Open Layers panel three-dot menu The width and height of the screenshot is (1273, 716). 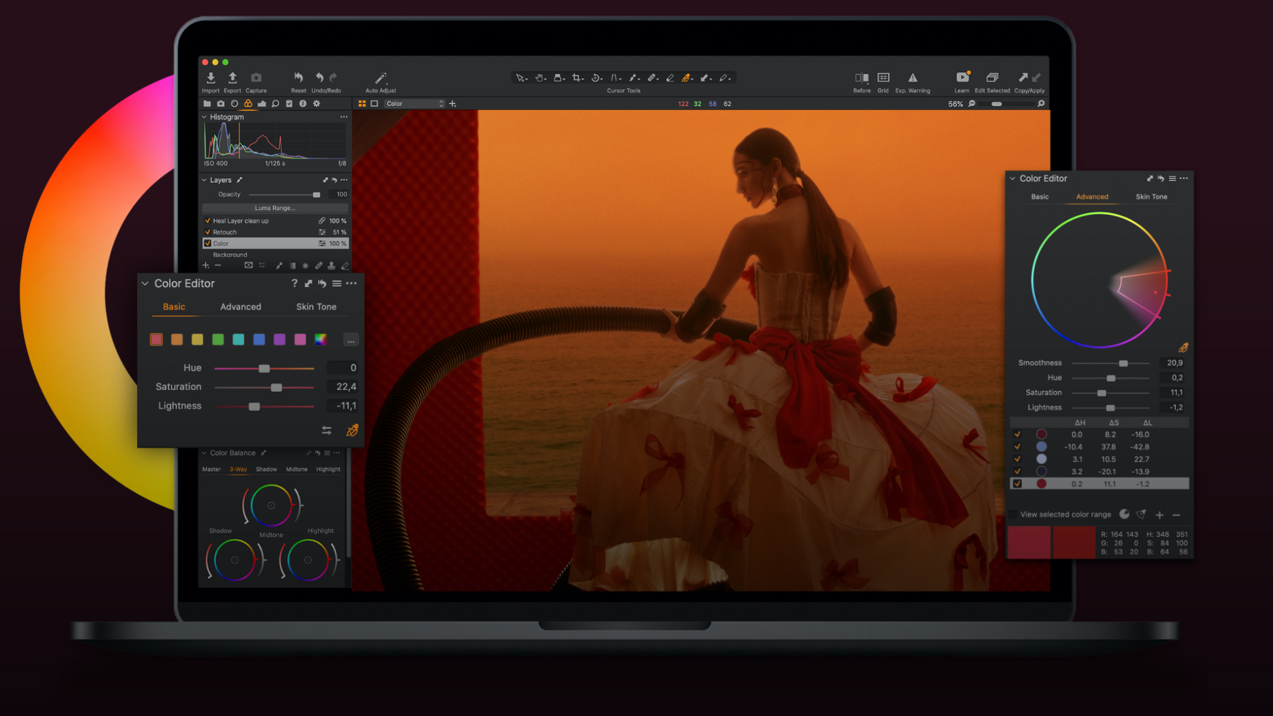pyautogui.click(x=343, y=180)
